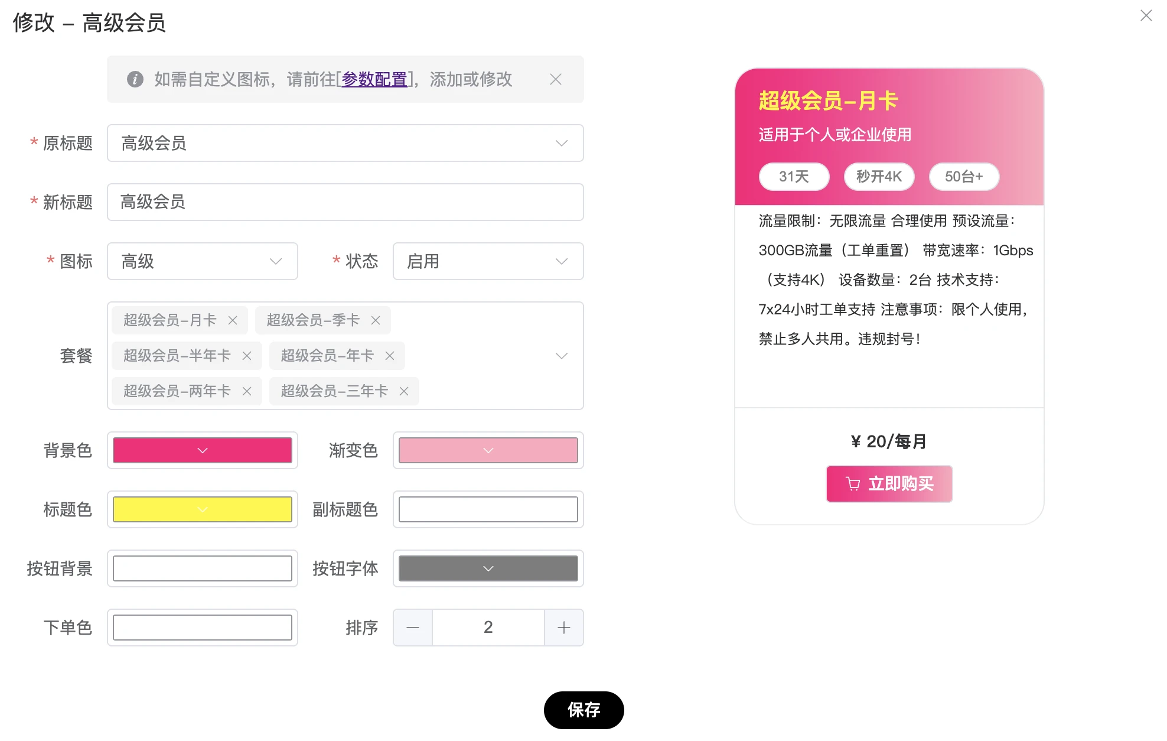Click the 参数配置 link
Image resolution: width=1167 pixels, height=741 pixels.
point(374,79)
